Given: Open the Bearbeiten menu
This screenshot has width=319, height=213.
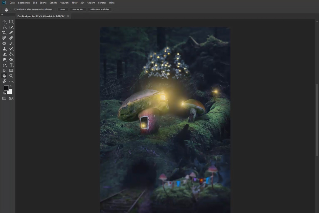Looking at the screenshot, I should pos(24,3).
